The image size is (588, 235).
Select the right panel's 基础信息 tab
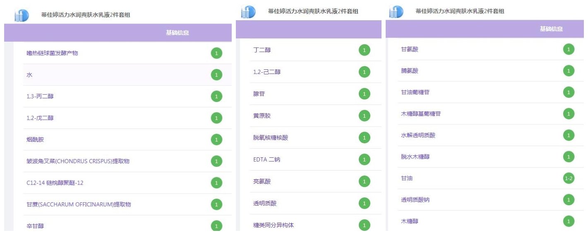point(551,29)
